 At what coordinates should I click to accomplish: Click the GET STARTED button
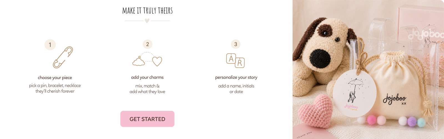147,119
